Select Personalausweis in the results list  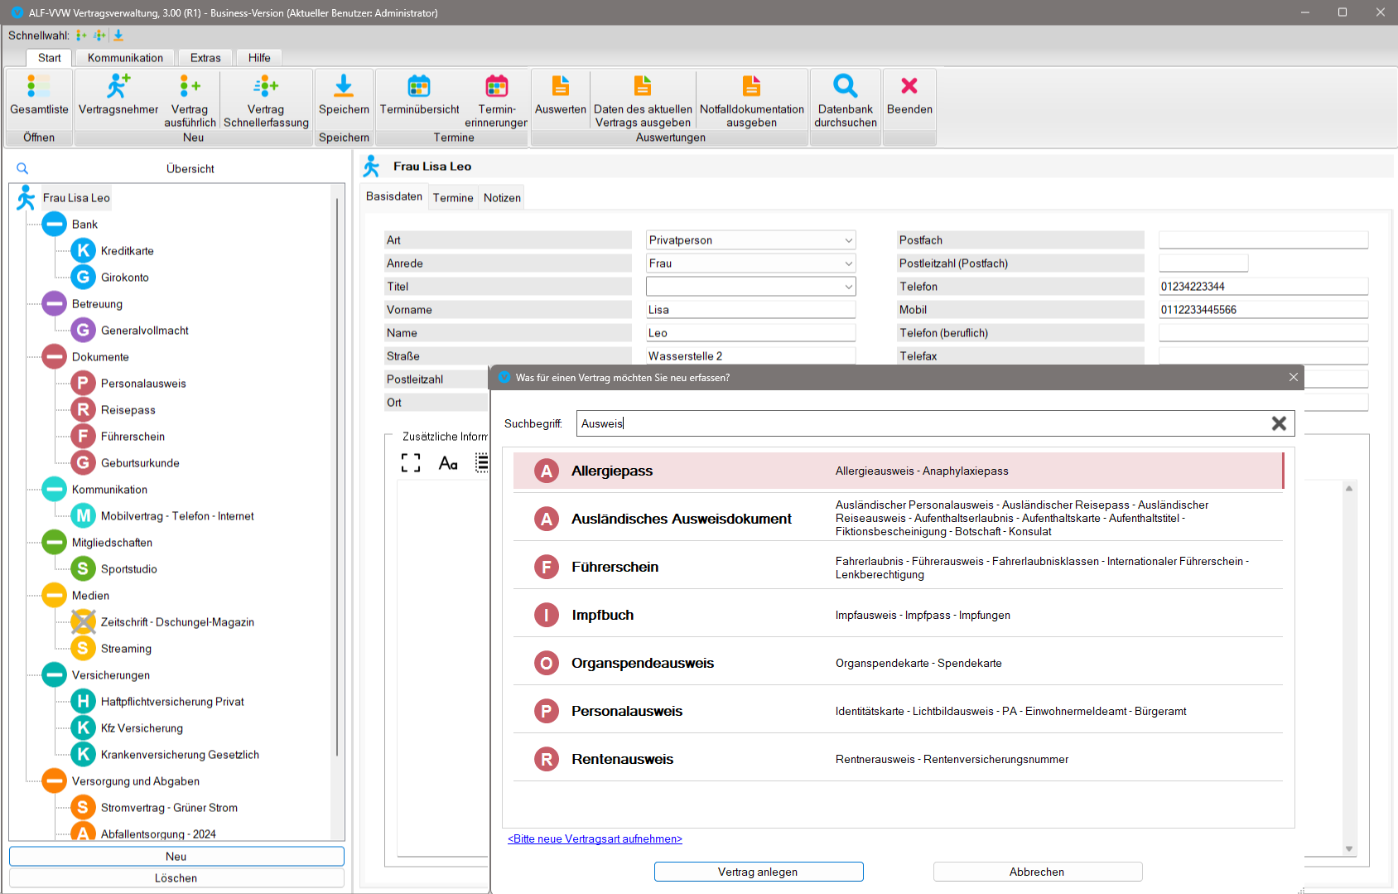pos(626,711)
